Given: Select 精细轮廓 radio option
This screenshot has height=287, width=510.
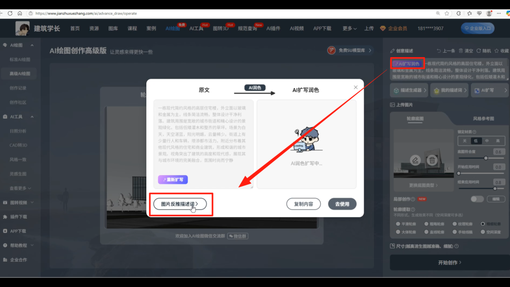Looking at the screenshot, I should coord(483,224).
